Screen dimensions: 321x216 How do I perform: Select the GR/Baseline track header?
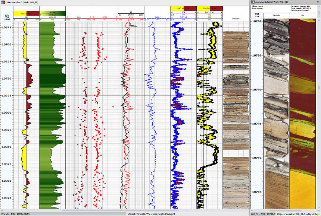point(26,14)
